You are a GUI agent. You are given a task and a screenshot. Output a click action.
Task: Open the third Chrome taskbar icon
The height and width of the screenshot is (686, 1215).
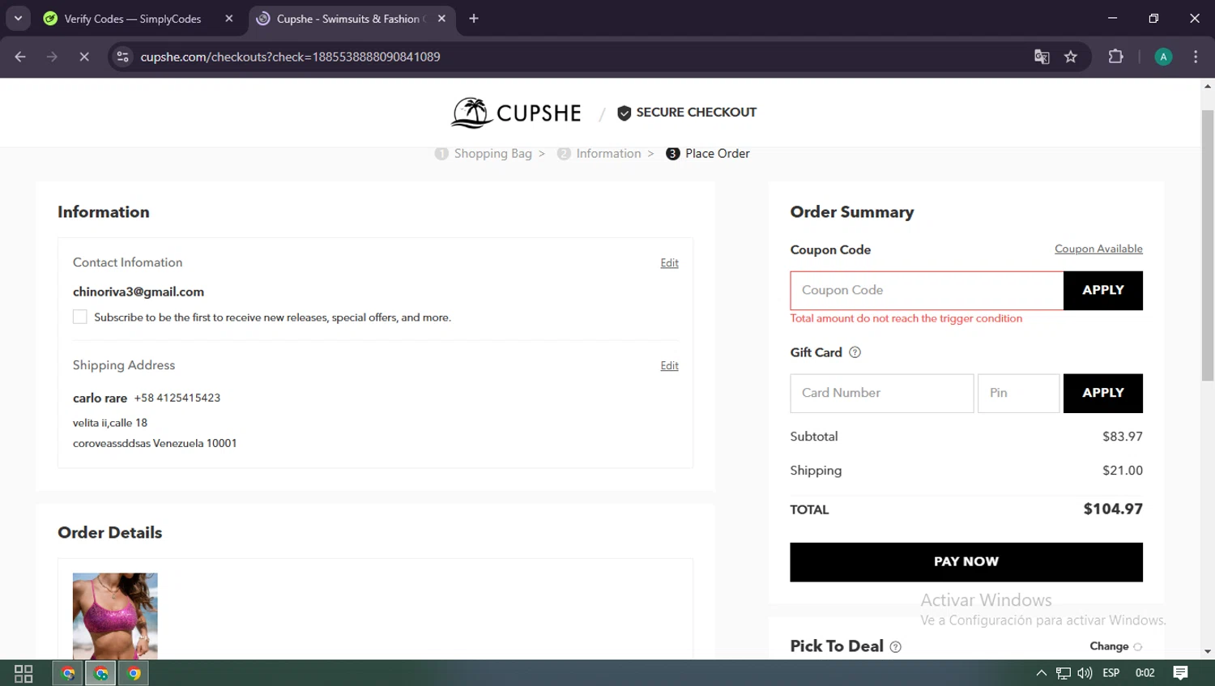pos(134,673)
